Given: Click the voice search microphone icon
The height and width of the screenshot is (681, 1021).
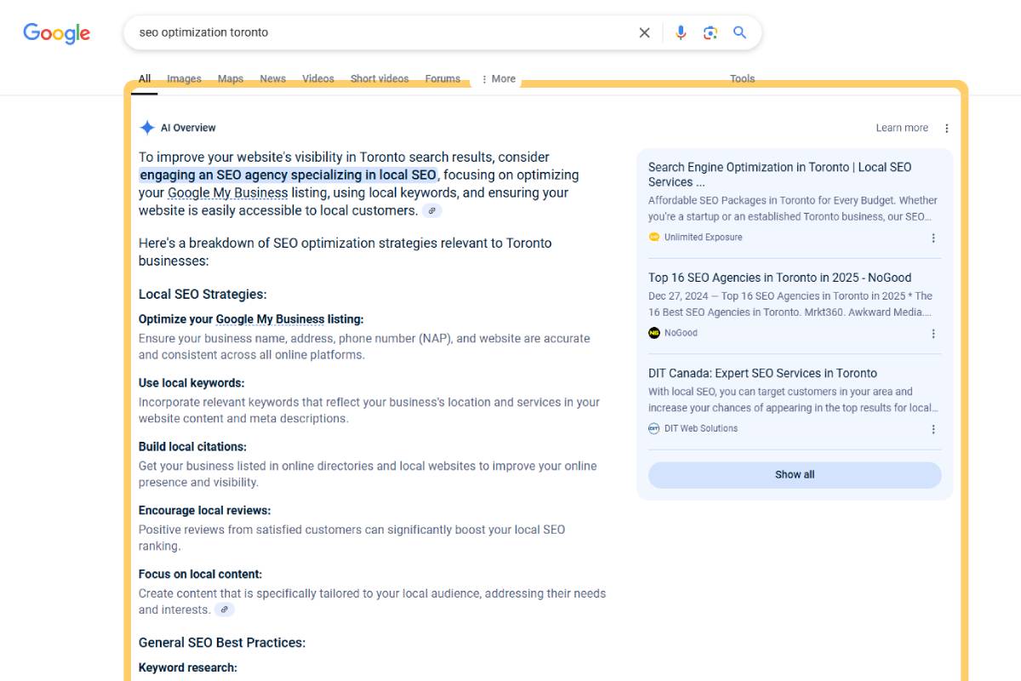Looking at the screenshot, I should (x=680, y=32).
